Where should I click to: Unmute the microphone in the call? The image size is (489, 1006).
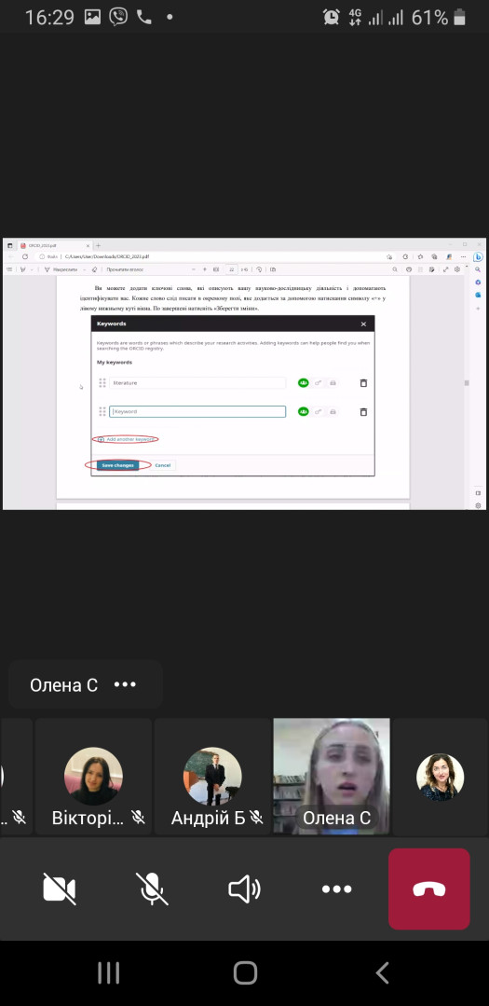tap(153, 889)
